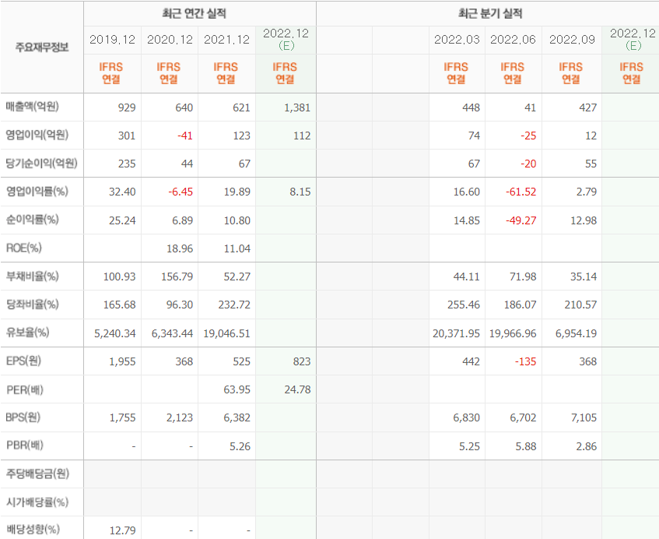Screen dimensions: 659x539
Task: Select the 배당성향(%) row label
Action: (33, 530)
